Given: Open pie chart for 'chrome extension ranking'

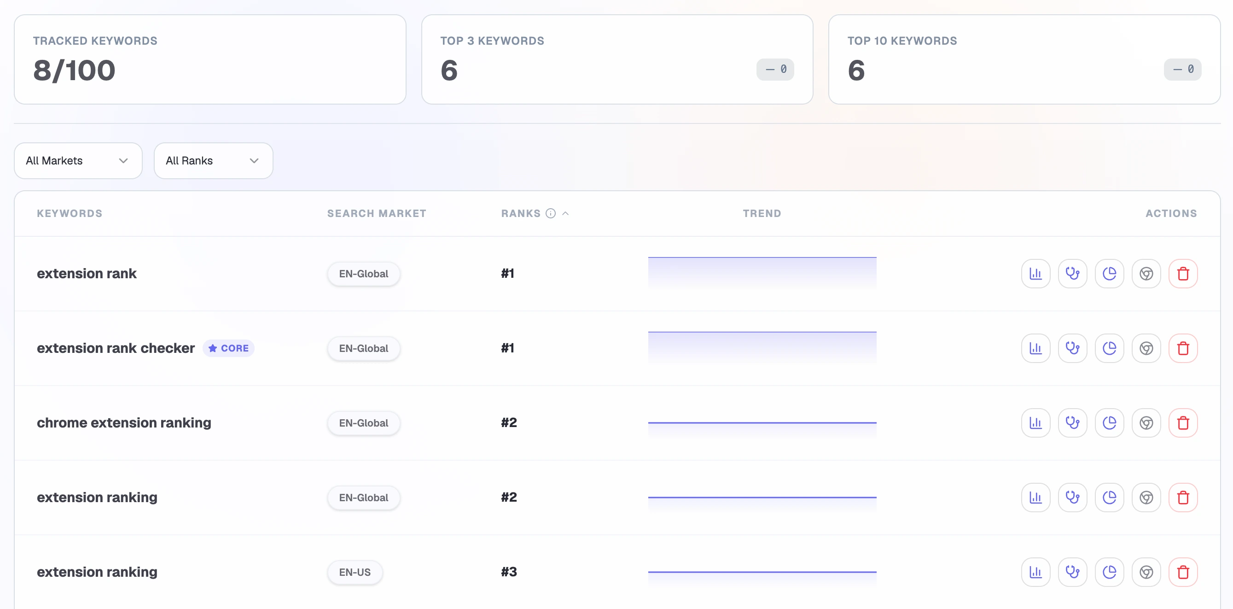Looking at the screenshot, I should pos(1109,423).
